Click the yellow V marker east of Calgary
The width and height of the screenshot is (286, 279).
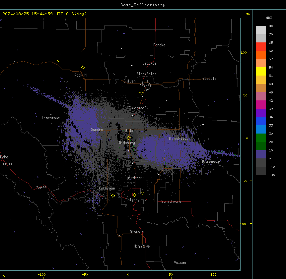click(x=142, y=194)
